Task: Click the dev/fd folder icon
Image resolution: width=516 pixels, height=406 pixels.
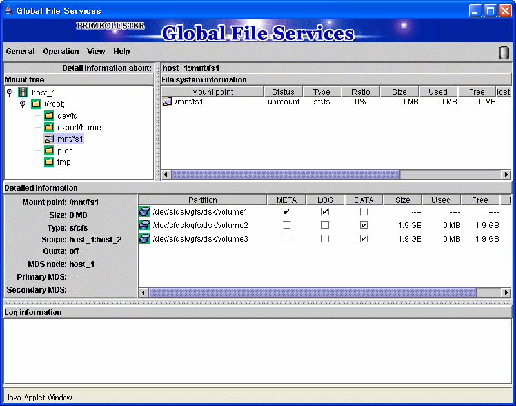Action: 49,116
